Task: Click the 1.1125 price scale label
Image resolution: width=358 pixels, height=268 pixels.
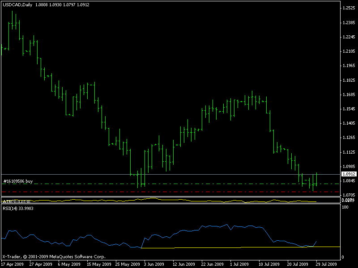Action: tap(348, 152)
